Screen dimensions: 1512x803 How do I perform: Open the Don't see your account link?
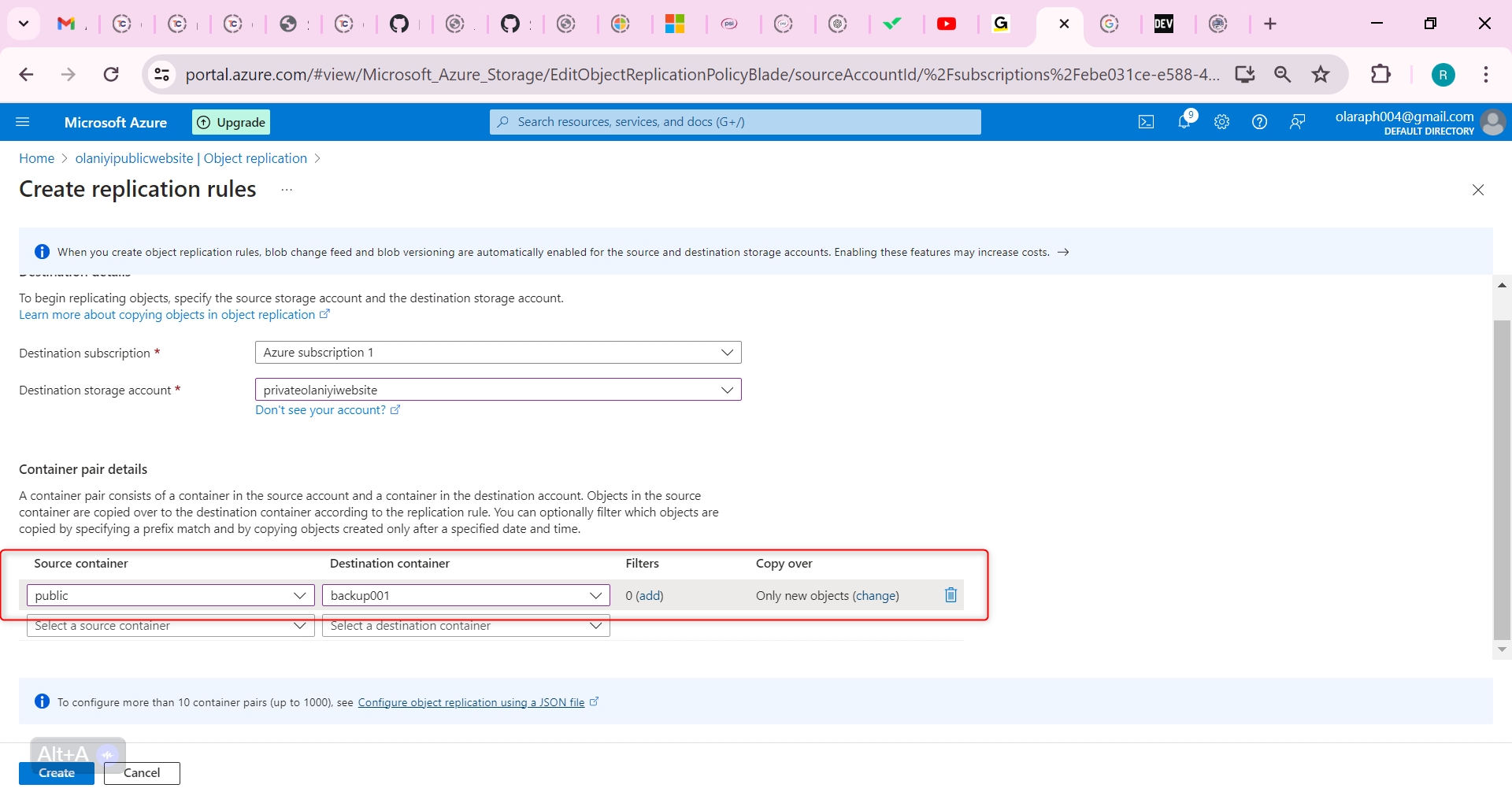[328, 410]
